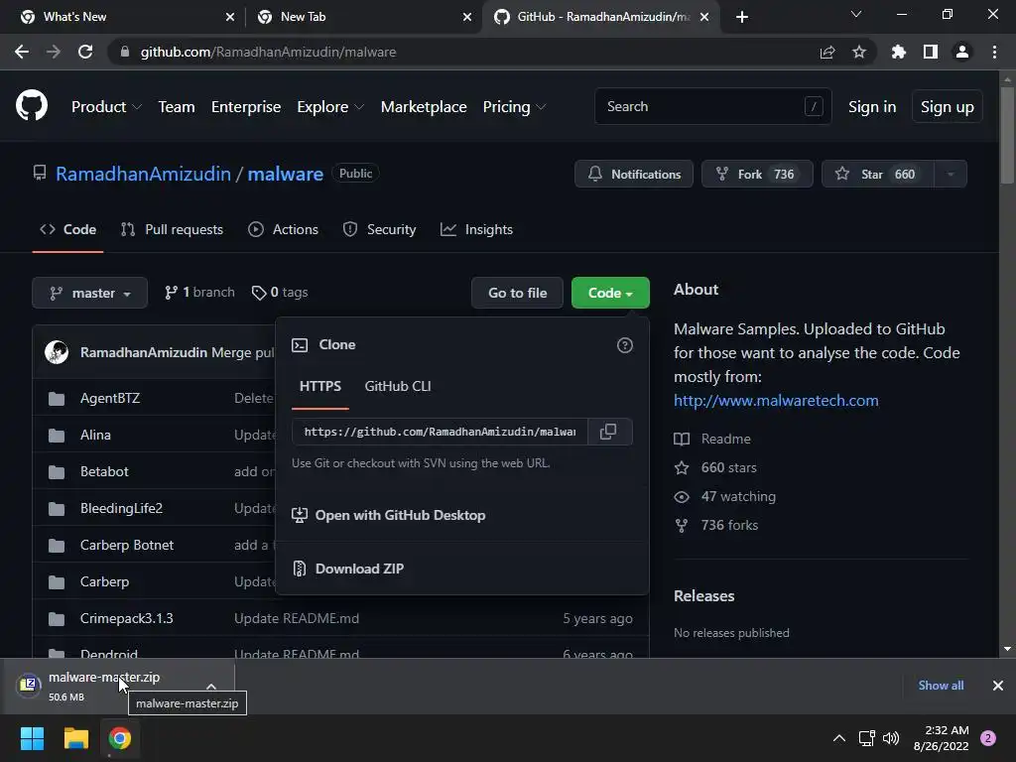Viewport: 1016px width, 762px height.
Task: Switch to the Pull requests tab
Action: 173,229
